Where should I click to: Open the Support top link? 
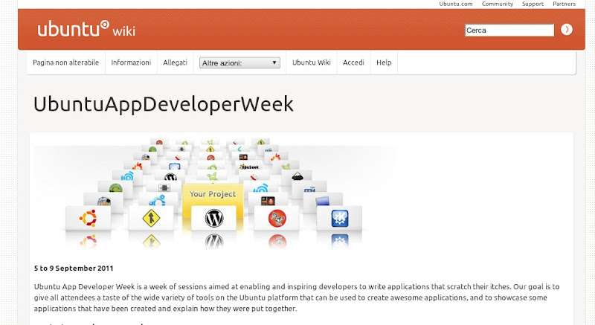pyautogui.click(x=533, y=4)
